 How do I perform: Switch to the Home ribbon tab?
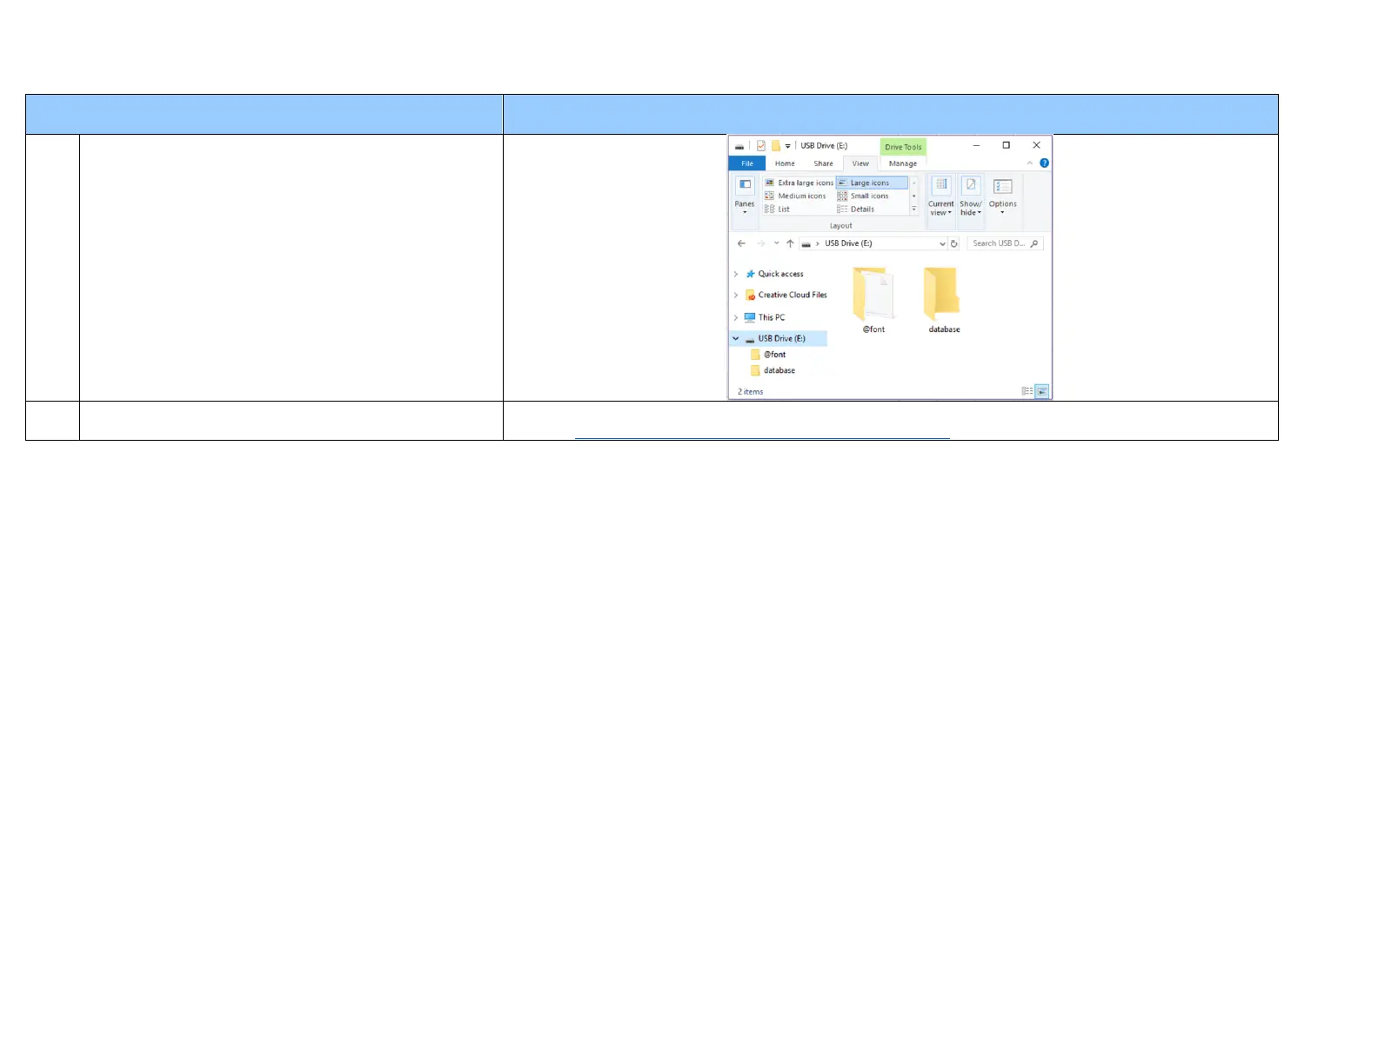pyautogui.click(x=785, y=163)
